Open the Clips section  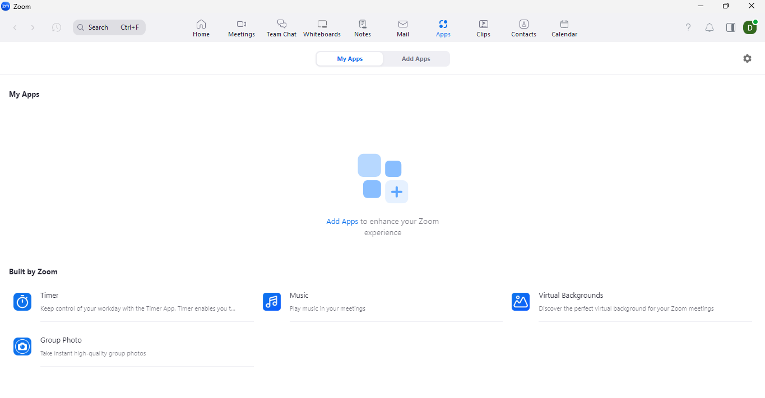pyautogui.click(x=483, y=28)
